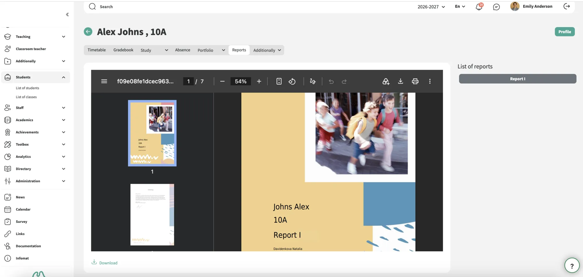Expand the Portfolio dropdown tab
Viewport: 583px width, 277px height.
click(211, 50)
